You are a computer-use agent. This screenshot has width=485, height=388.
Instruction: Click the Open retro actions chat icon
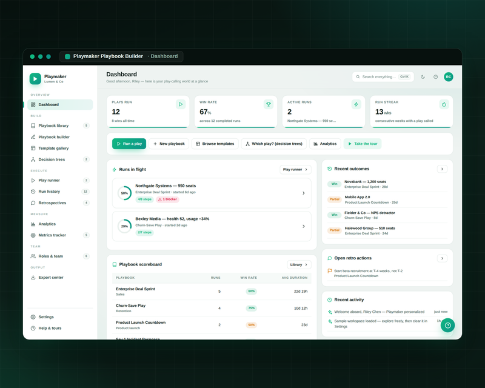click(330, 258)
